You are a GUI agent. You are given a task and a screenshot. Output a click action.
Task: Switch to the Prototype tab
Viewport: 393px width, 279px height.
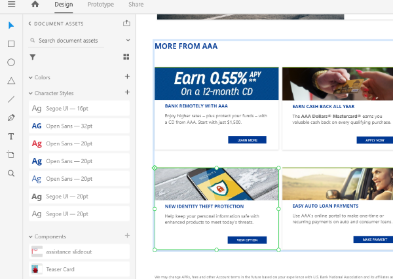pos(100,5)
